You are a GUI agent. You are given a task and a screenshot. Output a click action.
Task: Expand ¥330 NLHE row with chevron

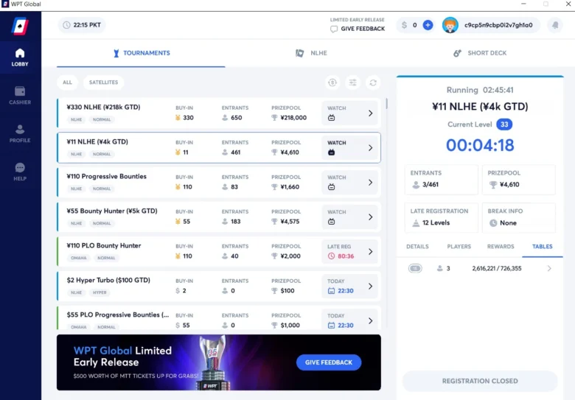tap(370, 113)
